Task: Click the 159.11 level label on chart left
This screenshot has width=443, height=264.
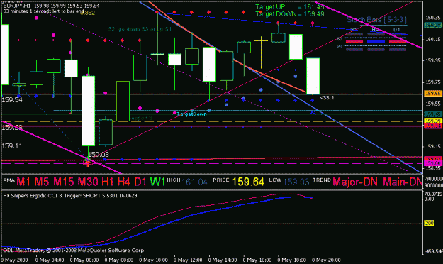Action: pos(12,146)
